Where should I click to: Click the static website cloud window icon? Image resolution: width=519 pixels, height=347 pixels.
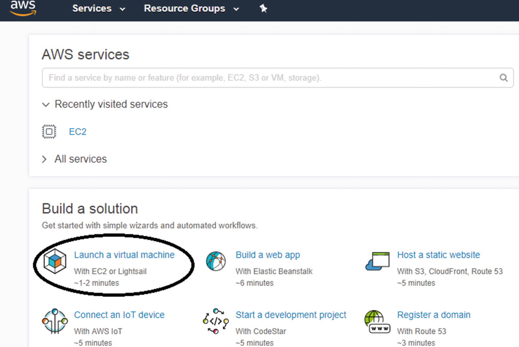pos(378,261)
